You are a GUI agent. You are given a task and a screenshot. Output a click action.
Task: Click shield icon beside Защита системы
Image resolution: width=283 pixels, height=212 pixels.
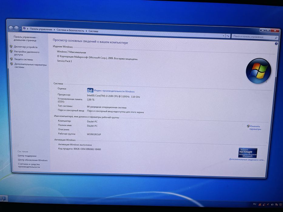coord(11,59)
